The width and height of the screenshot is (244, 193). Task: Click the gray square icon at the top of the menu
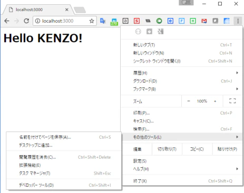pos(149,32)
